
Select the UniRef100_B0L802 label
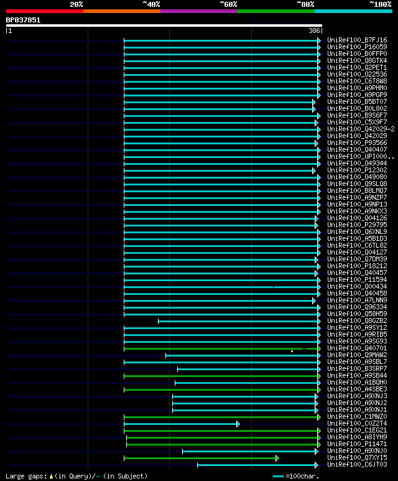click(x=357, y=109)
